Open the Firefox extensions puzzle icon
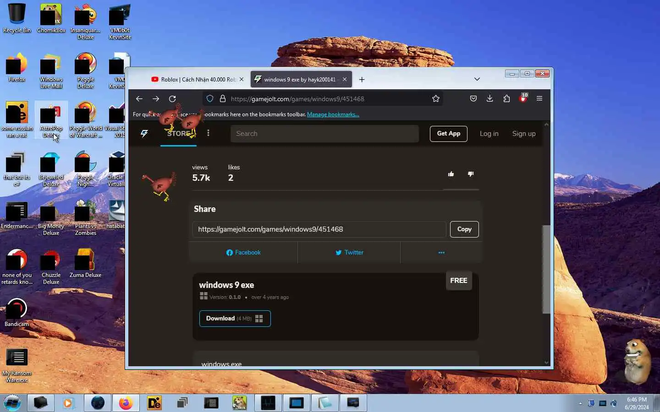660x412 pixels. coord(506,98)
